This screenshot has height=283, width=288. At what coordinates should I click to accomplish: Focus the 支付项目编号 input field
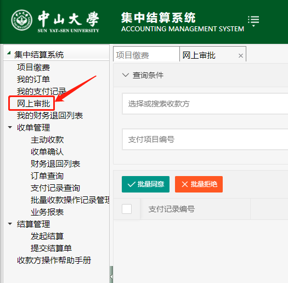(x=205, y=139)
